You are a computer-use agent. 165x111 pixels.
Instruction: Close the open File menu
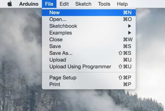[x=49, y=4]
